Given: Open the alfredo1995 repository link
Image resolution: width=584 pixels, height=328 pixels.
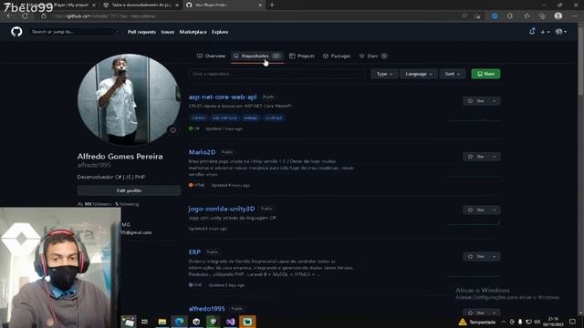Looking at the screenshot, I should pos(207,309).
